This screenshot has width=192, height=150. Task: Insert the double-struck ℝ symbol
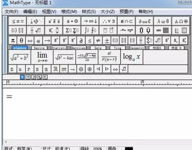55,69
